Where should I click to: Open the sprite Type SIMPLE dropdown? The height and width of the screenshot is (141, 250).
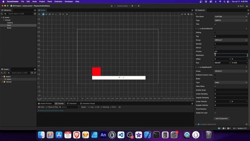point(231,20)
